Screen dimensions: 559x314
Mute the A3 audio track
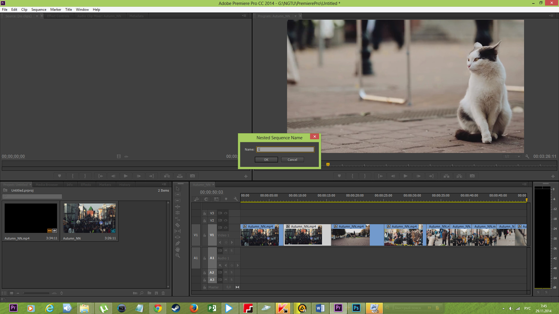(226, 279)
